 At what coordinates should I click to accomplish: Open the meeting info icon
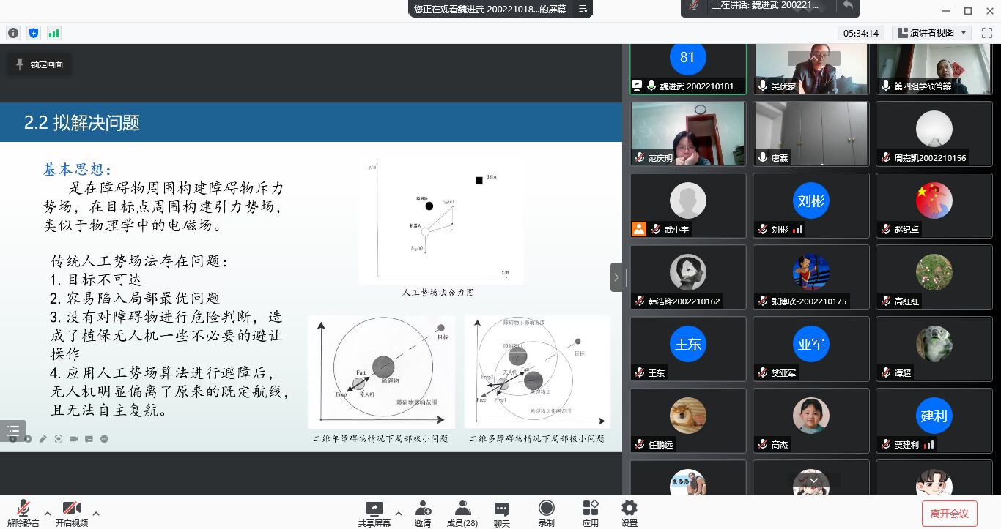tap(13, 33)
